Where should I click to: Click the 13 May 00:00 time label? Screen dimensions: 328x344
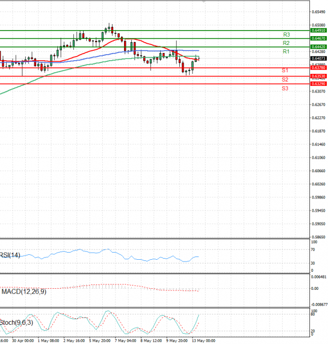tap(204, 341)
